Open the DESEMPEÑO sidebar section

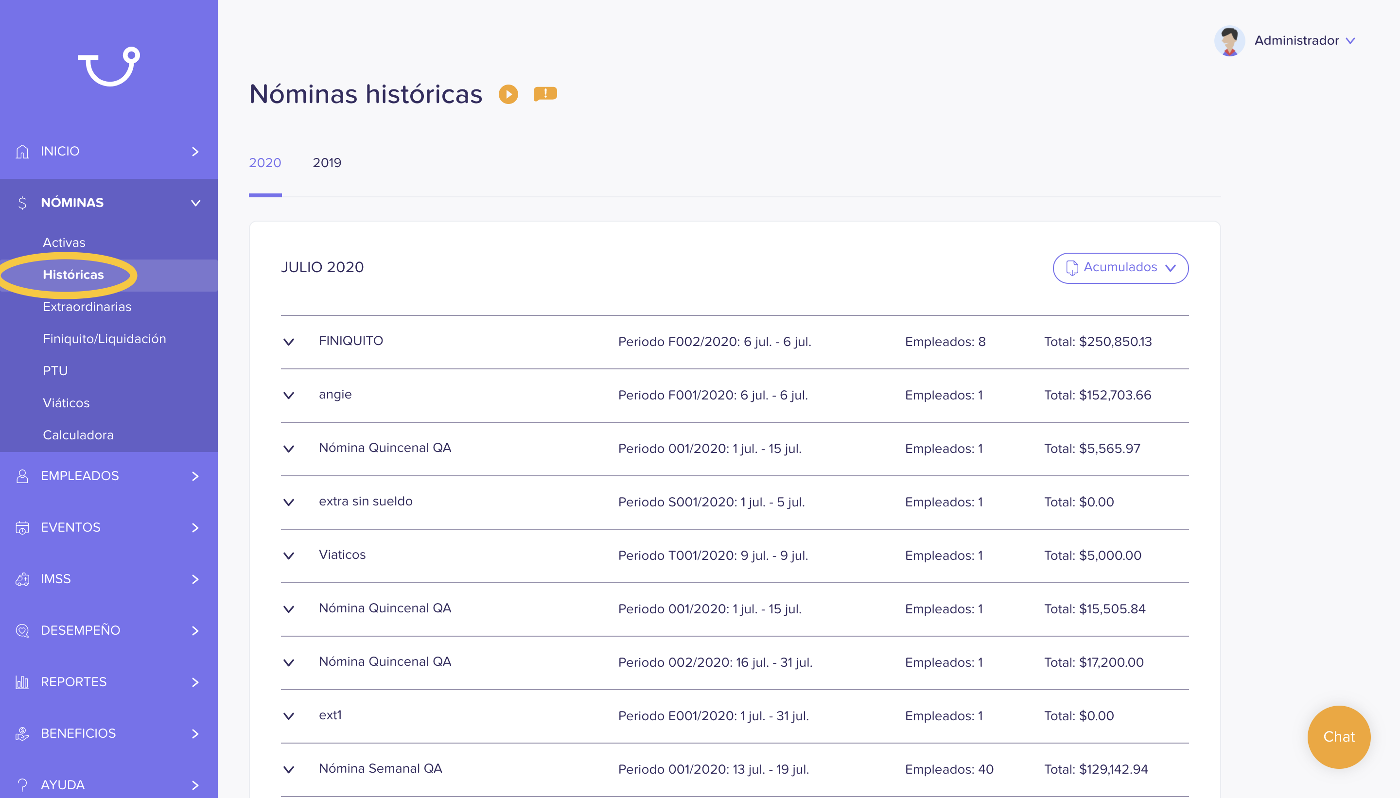click(108, 630)
